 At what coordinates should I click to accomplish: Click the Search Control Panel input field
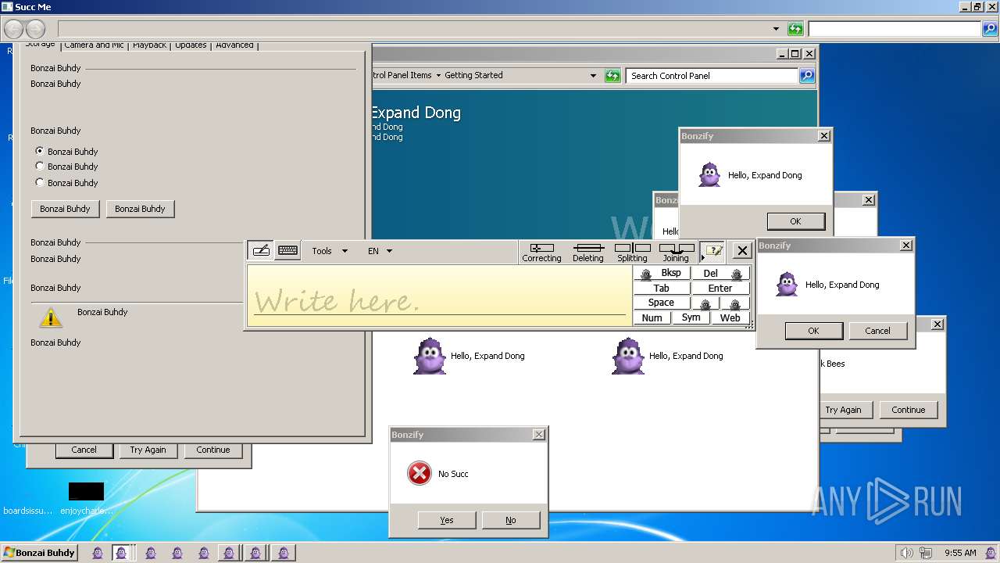[x=712, y=76]
